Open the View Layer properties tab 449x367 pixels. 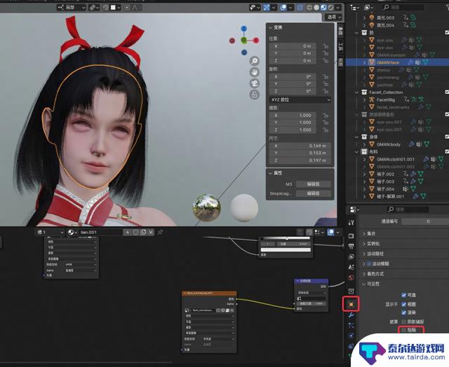coord(351,256)
